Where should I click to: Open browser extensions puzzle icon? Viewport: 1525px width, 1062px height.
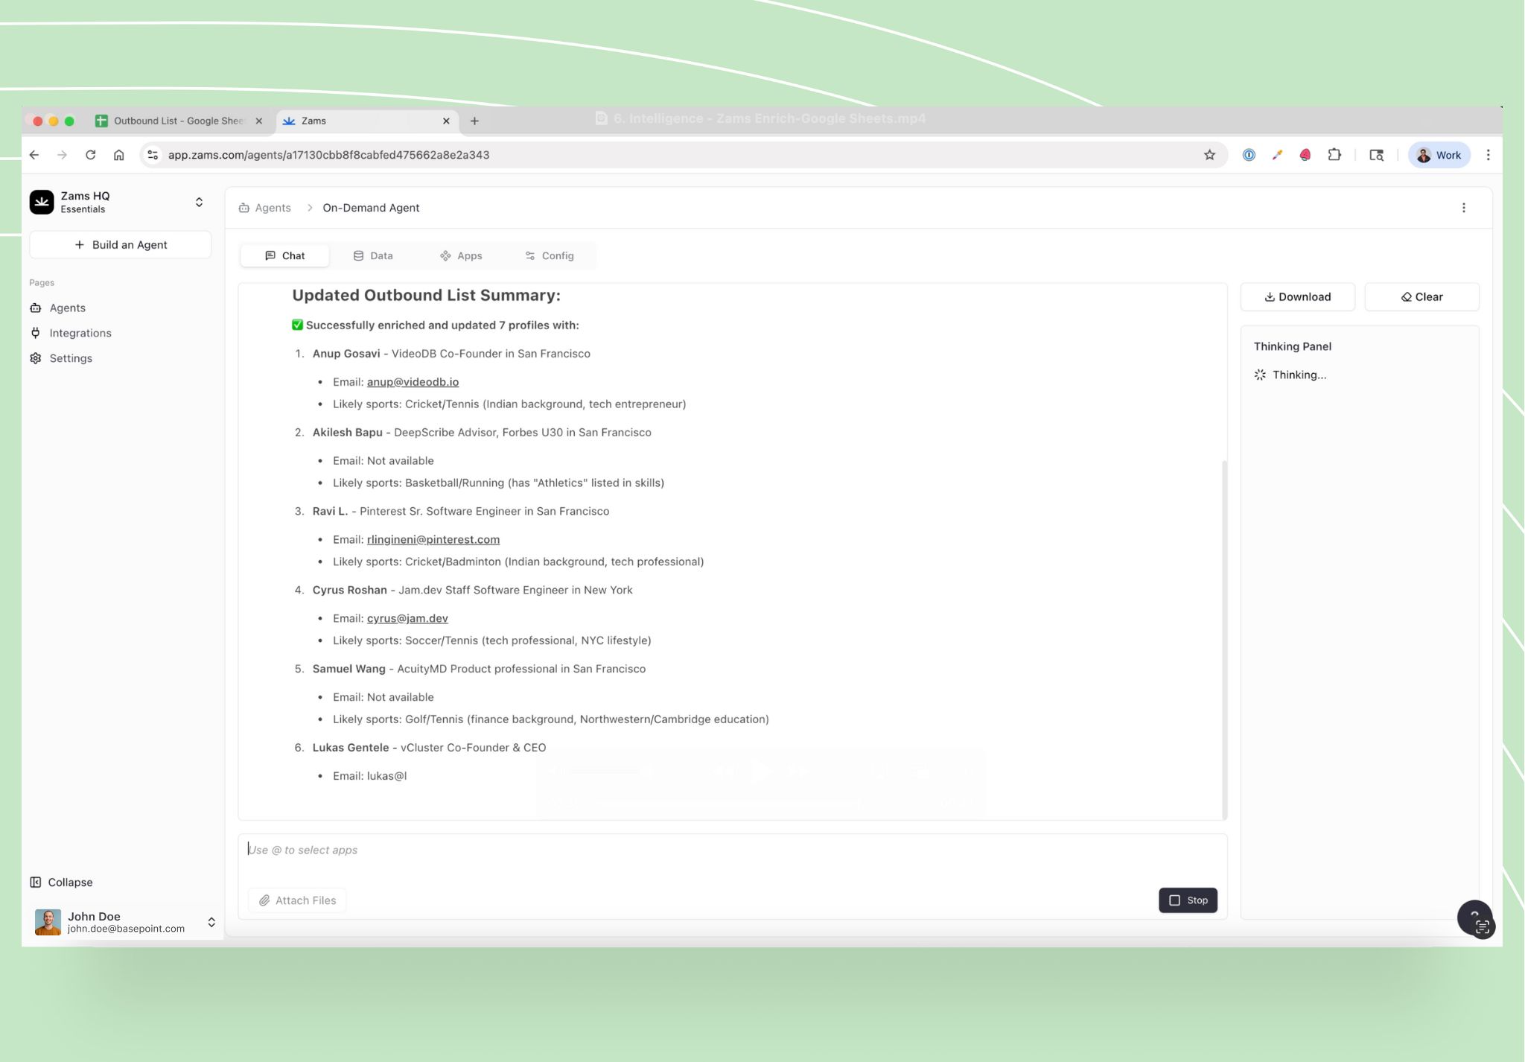tap(1334, 155)
